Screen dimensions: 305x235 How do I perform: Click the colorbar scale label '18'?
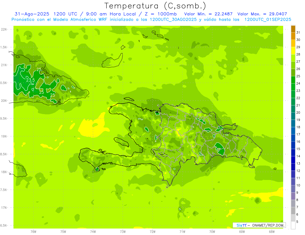pos(298,127)
